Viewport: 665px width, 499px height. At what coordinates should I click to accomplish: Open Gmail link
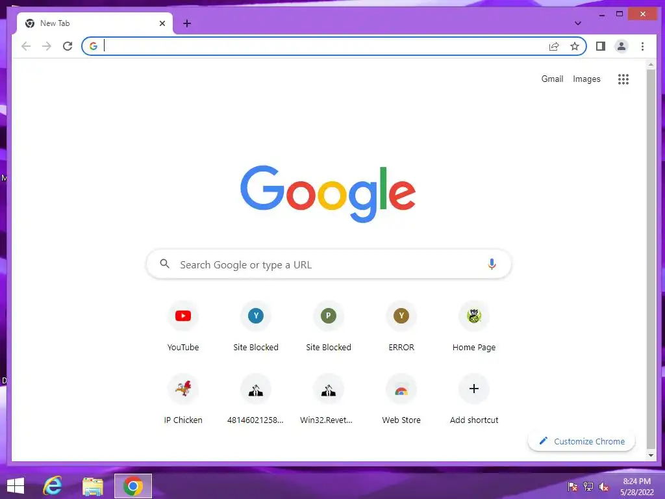[x=552, y=79]
